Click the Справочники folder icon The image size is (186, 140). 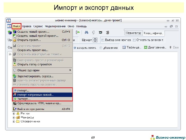[x=18, y=121]
